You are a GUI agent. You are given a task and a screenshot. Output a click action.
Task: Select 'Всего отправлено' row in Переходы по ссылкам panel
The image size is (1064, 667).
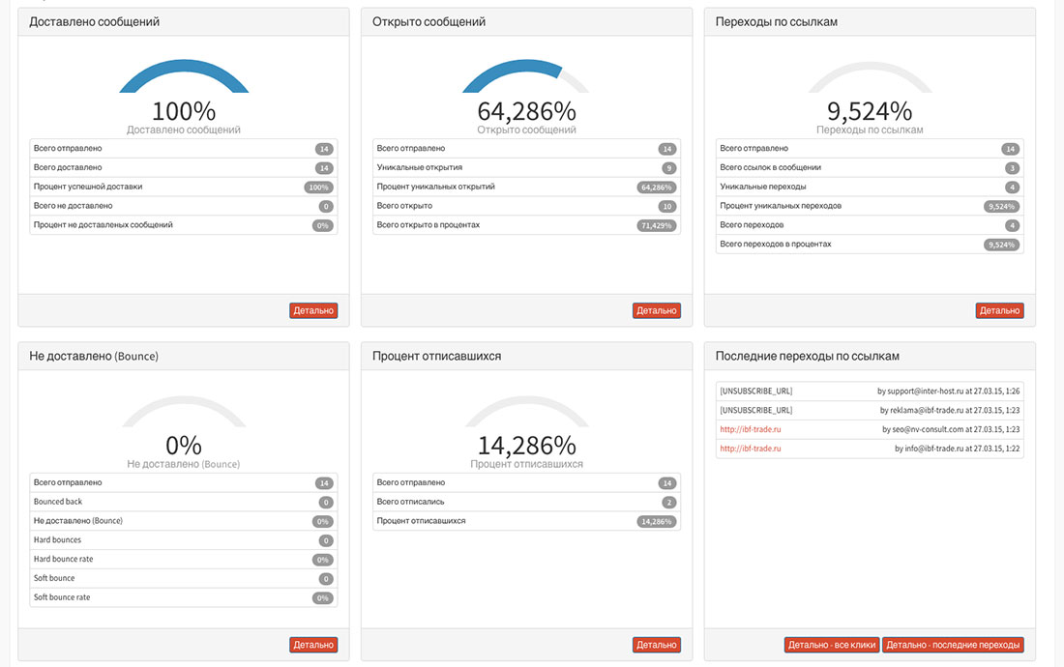(870, 149)
